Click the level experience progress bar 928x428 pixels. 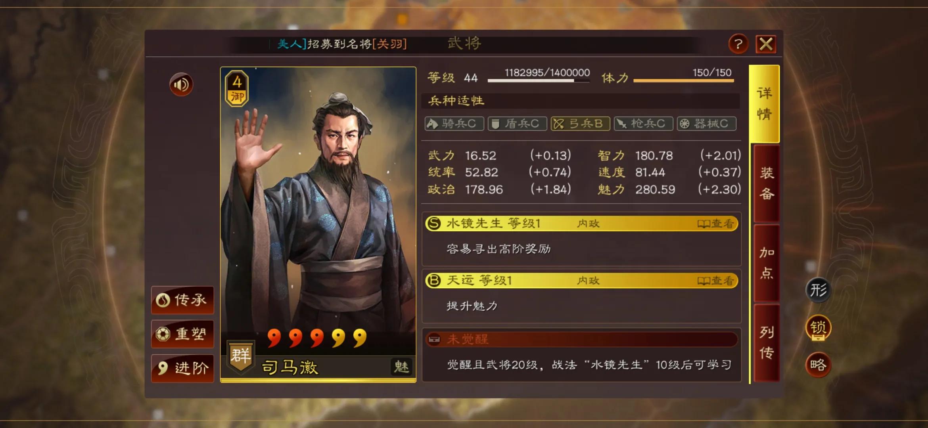pyautogui.click(x=539, y=80)
